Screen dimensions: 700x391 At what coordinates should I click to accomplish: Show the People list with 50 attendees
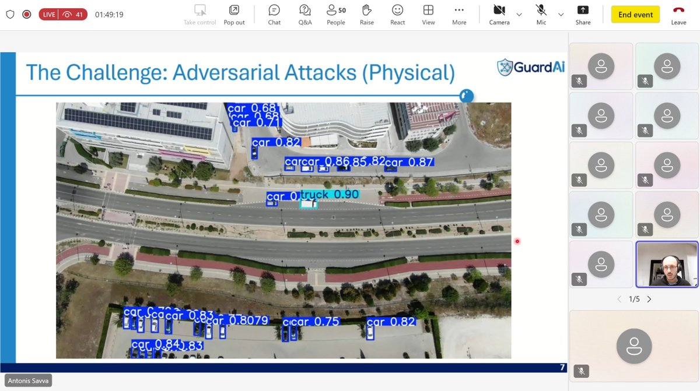click(335, 15)
